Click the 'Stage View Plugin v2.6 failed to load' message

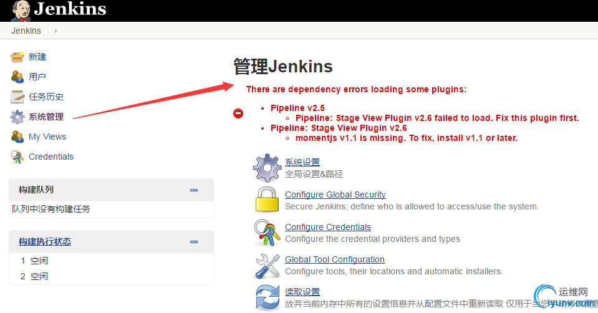point(438,118)
